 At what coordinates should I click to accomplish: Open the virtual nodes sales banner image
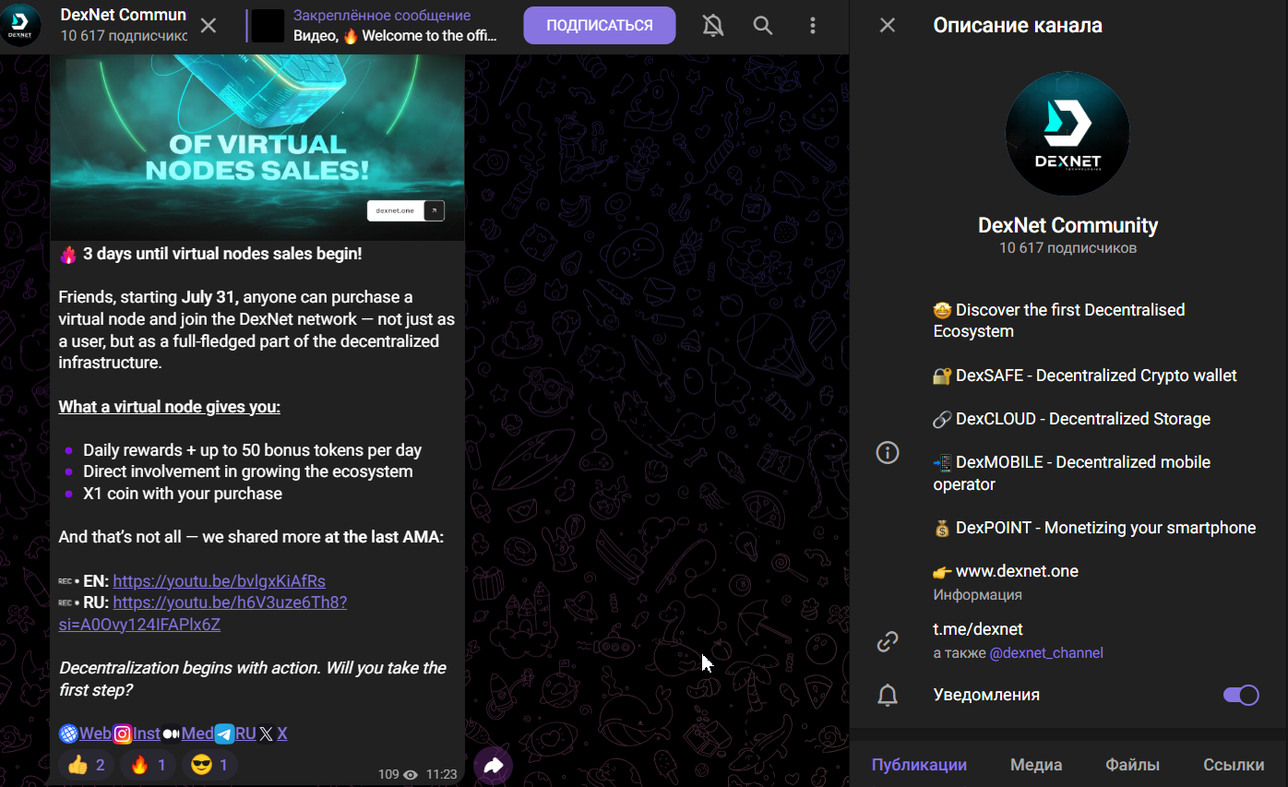click(x=257, y=148)
